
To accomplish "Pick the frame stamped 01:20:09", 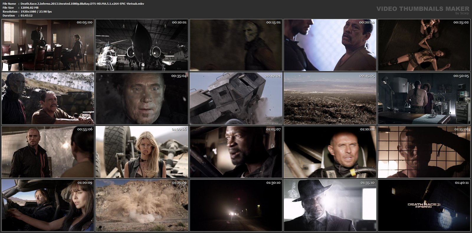I will [48, 205].
